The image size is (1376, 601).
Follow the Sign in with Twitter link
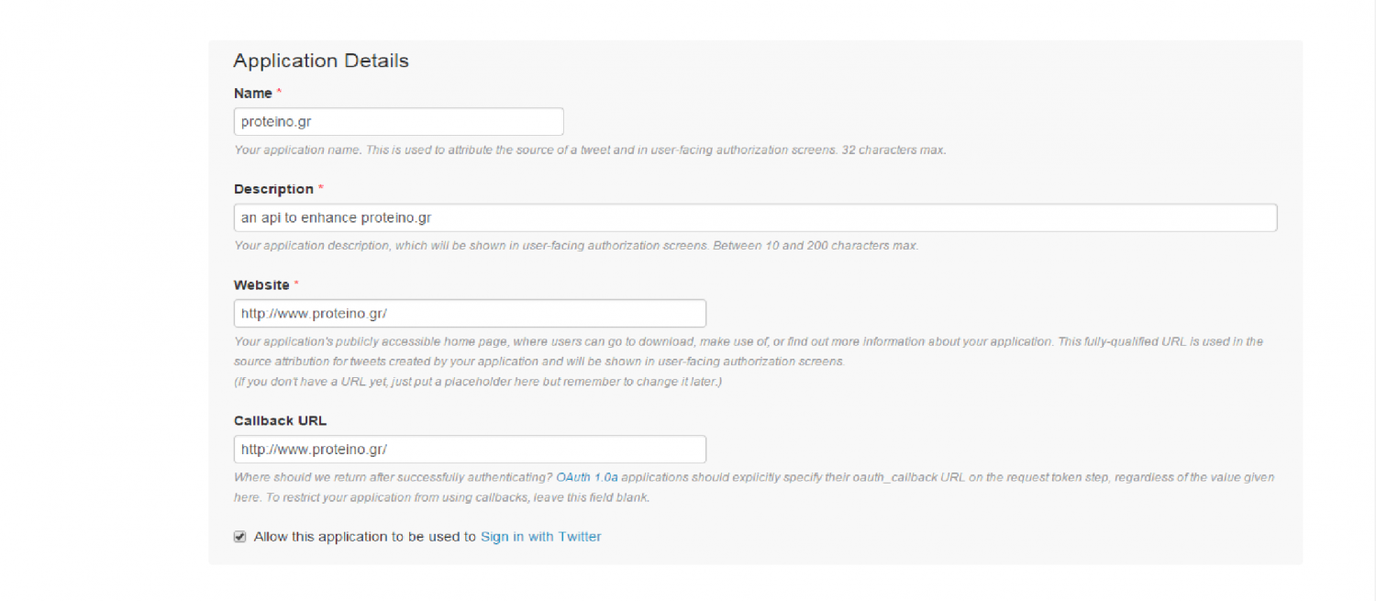(540, 537)
